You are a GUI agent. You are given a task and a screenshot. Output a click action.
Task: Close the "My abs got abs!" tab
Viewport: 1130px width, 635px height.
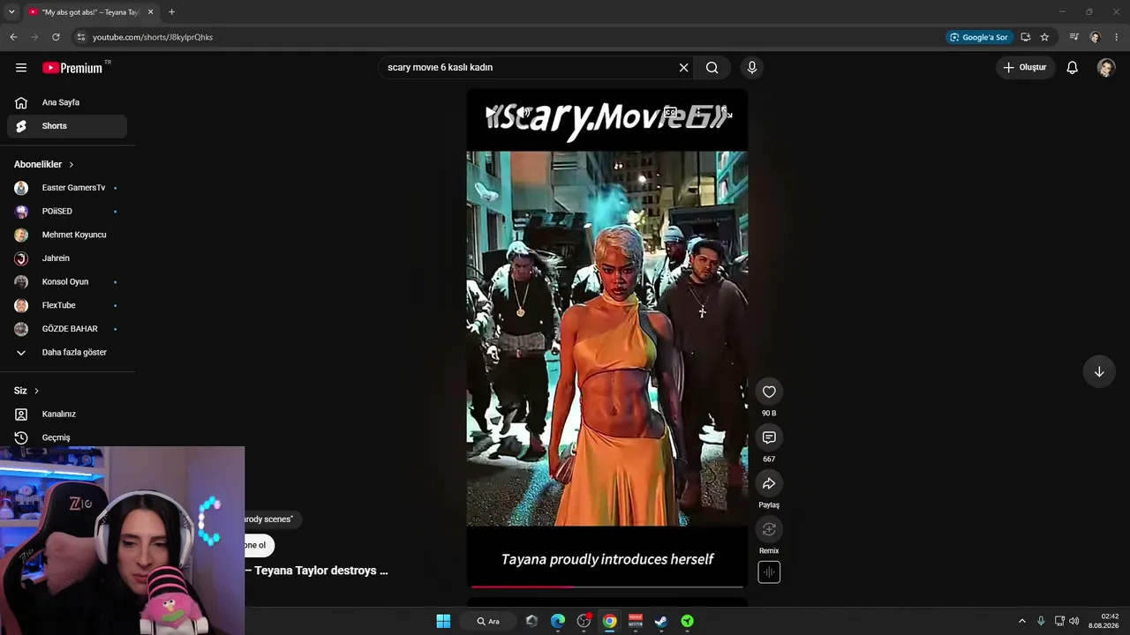150,12
